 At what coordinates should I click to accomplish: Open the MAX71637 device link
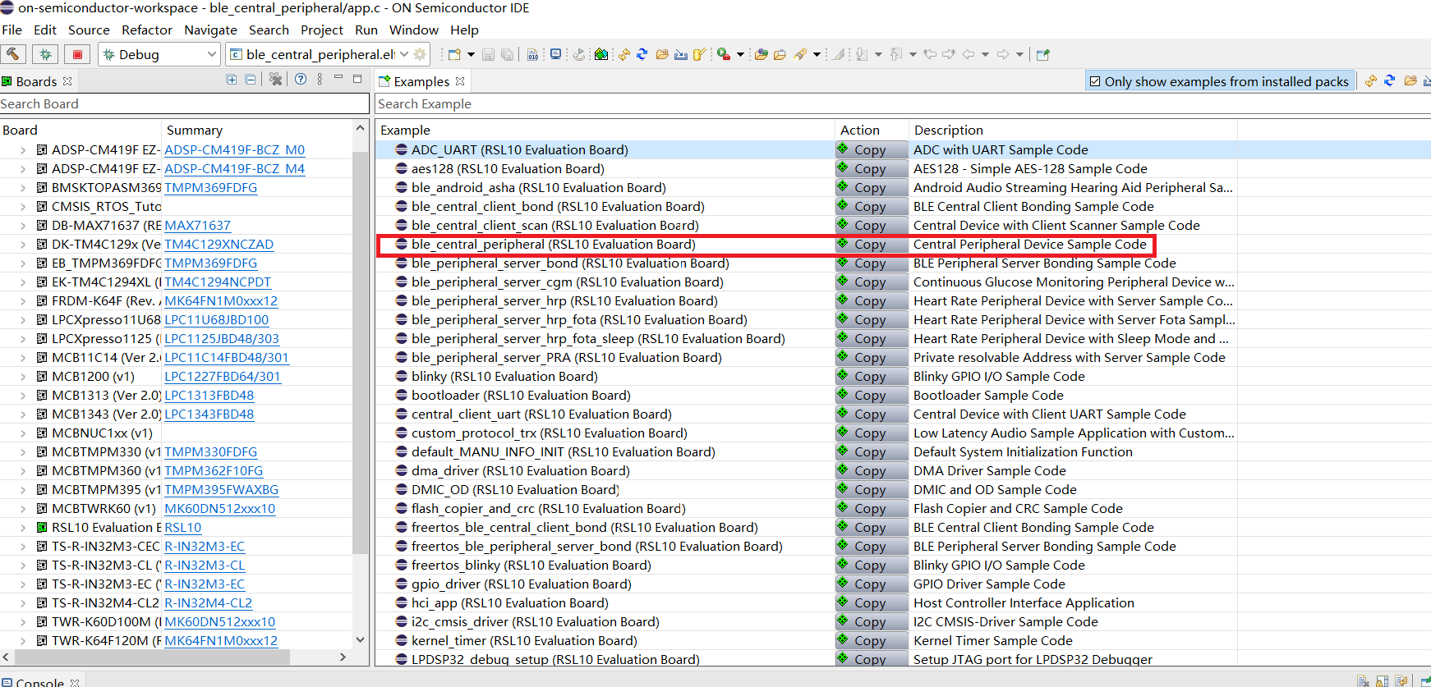pyautogui.click(x=197, y=226)
